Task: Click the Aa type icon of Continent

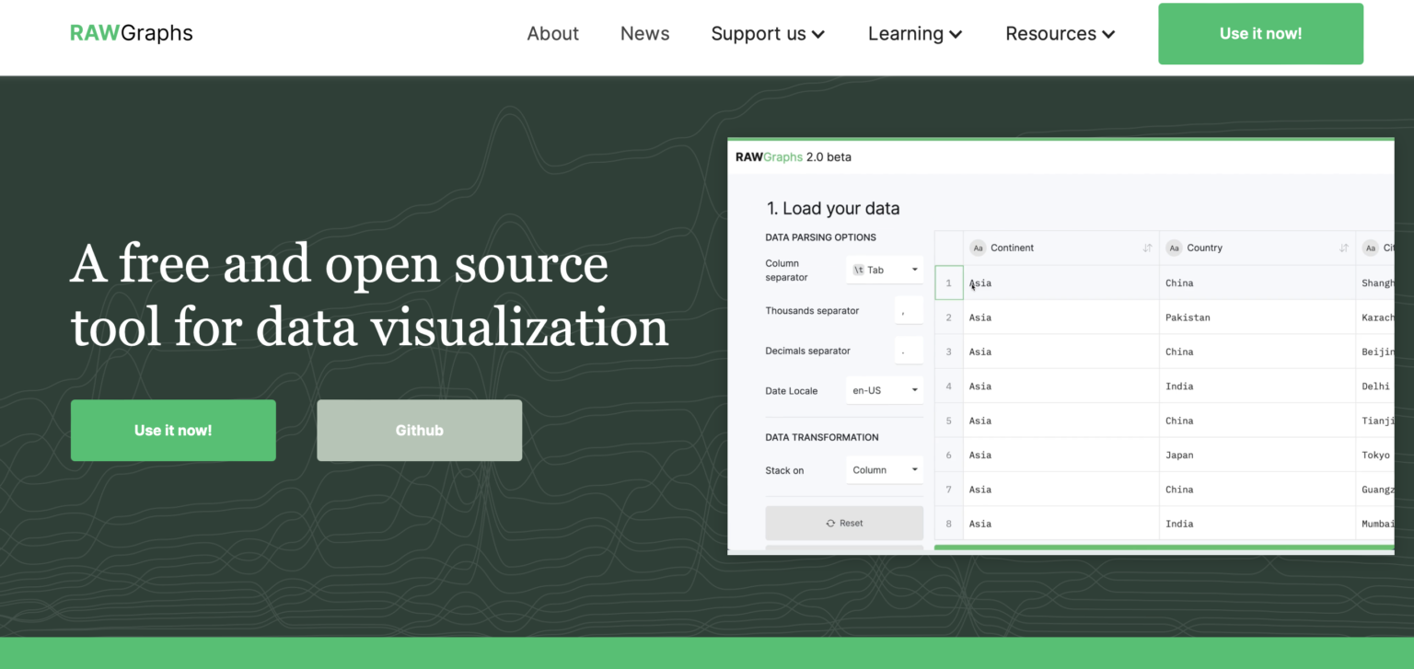Action: pos(978,248)
